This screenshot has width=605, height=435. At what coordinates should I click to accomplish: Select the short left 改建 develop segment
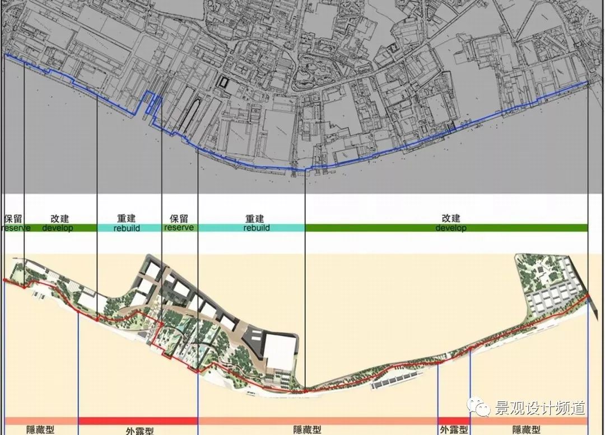pos(59,224)
